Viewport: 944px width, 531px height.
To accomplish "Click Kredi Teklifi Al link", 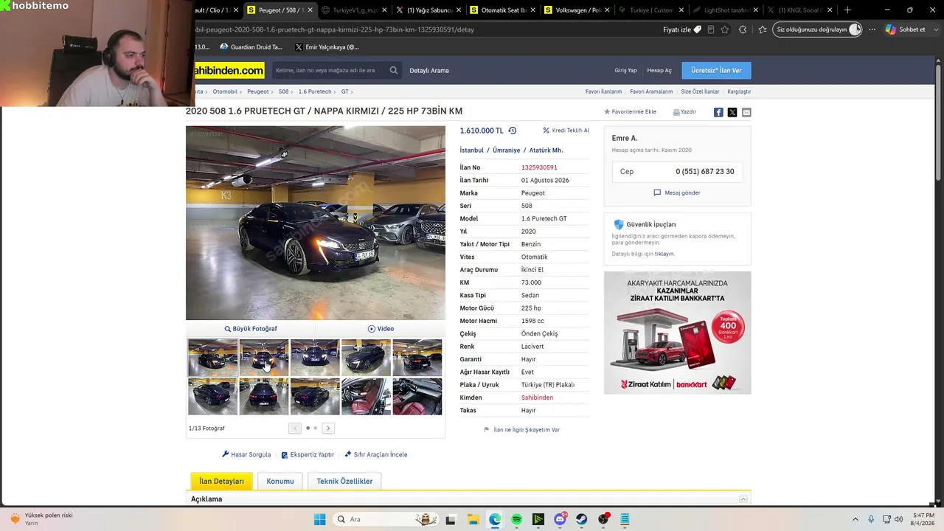I will [566, 131].
